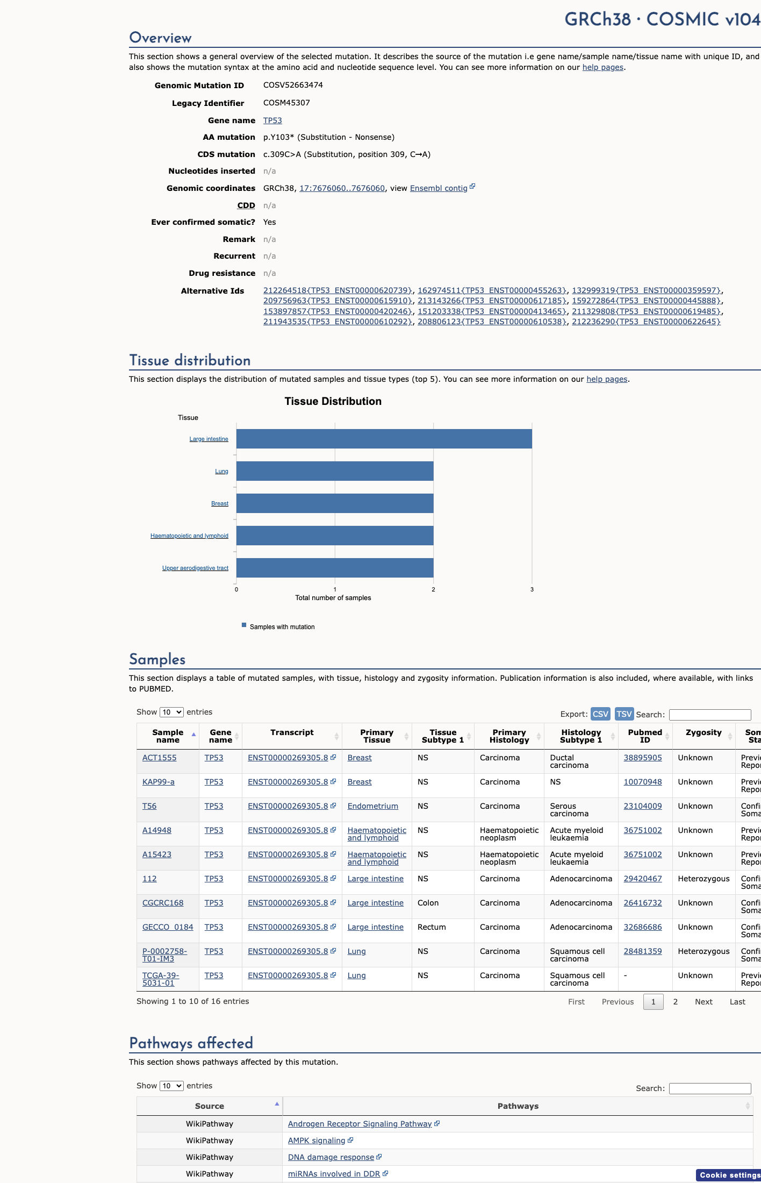The height and width of the screenshot is (1183, 761).
Task: Sort samples by Histology Subtype 1 column
Action: pos(581,736)
